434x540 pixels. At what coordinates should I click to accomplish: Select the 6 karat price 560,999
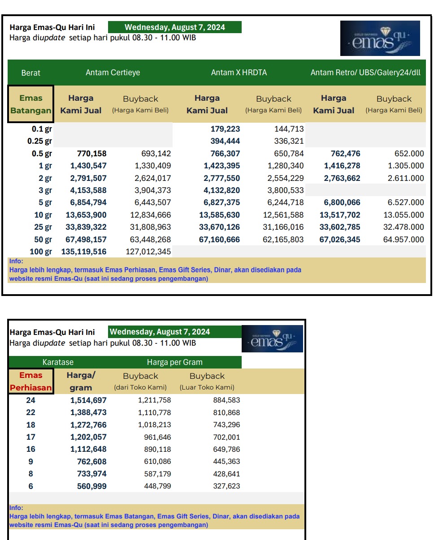[x=91, y=486]
